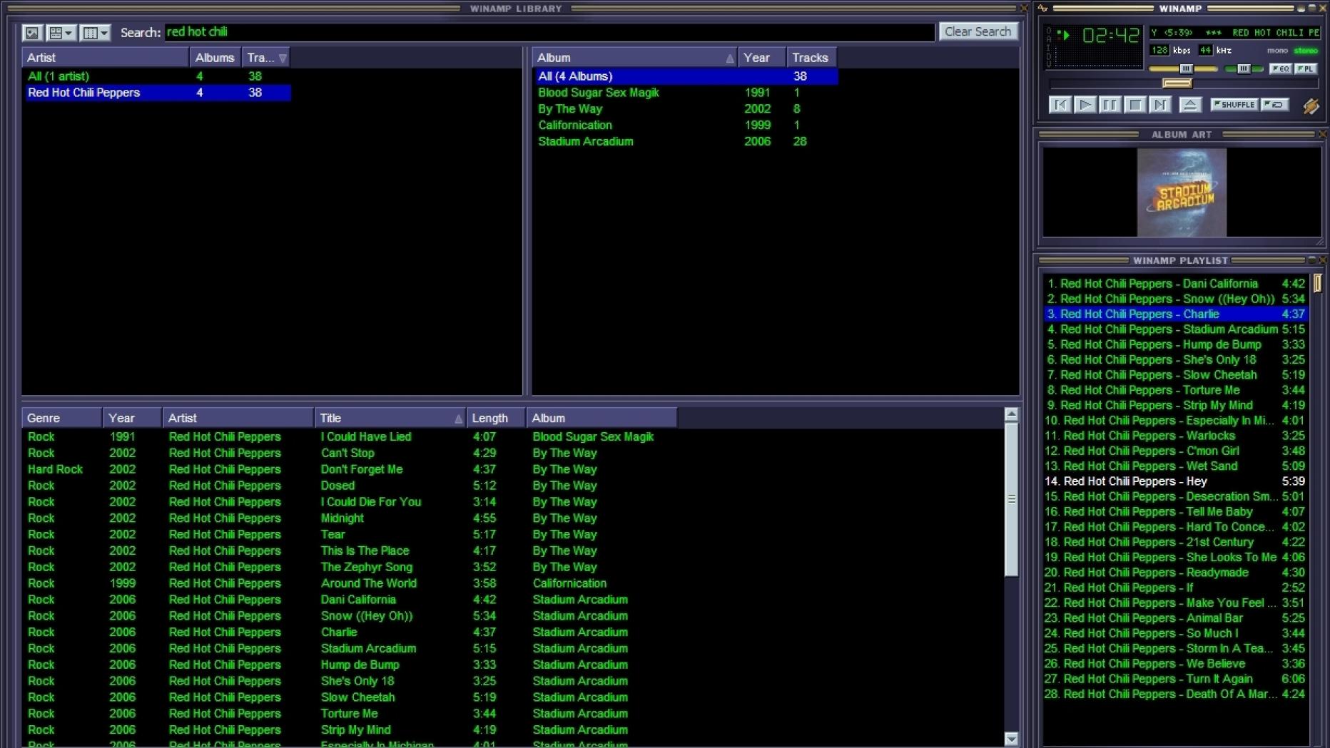Sort album pane by Tracks column header
Viewport: 1330px width, 748px height.
(x=811, y=58)
